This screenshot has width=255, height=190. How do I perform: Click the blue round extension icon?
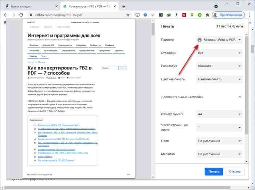(x=145, y=15)
